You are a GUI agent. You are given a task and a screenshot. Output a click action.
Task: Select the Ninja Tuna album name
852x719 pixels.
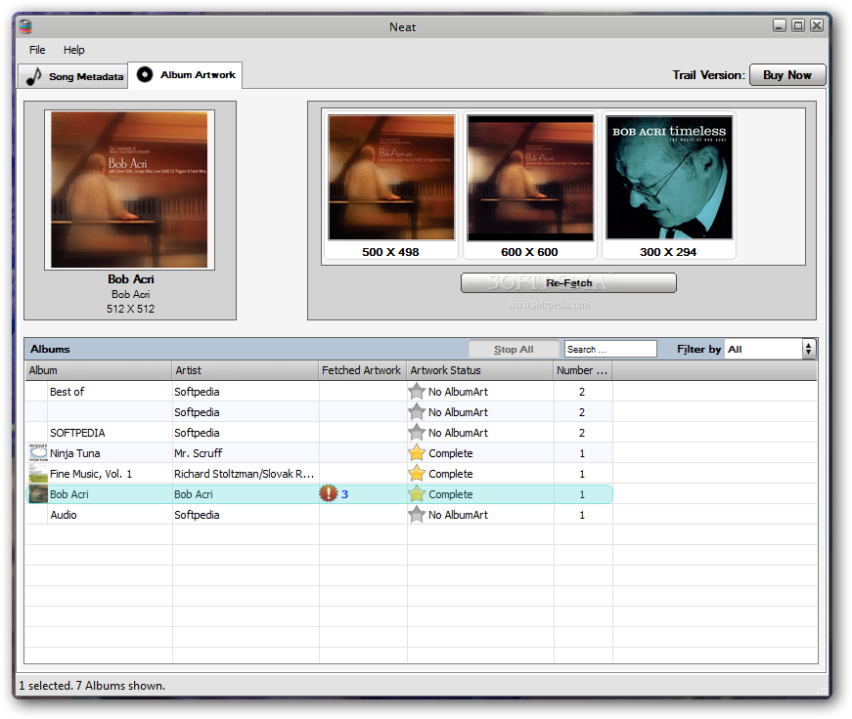75,453
